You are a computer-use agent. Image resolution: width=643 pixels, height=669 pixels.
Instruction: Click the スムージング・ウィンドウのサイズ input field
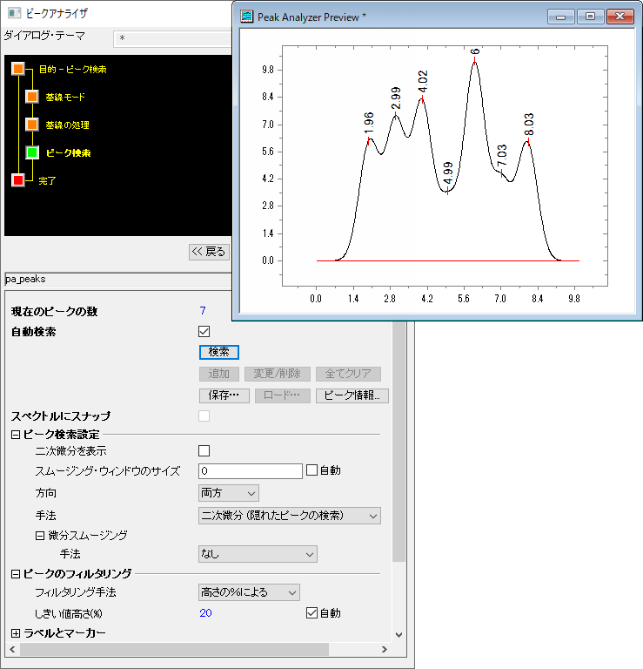(x=251, y=471)
